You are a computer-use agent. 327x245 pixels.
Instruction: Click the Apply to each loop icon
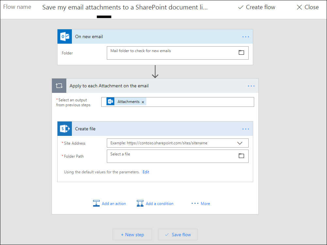(59, 86)
